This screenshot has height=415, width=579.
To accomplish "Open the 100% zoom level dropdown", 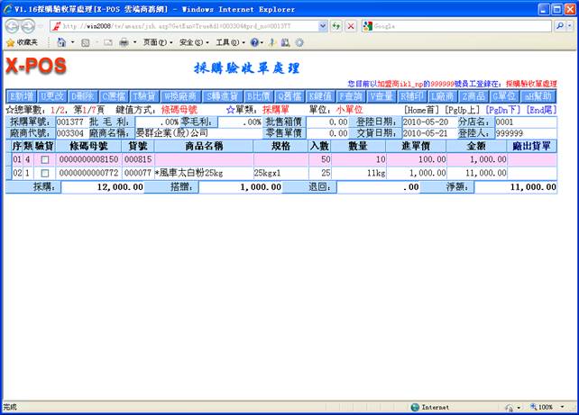I will pyautogui.click(x=550, y=407).
